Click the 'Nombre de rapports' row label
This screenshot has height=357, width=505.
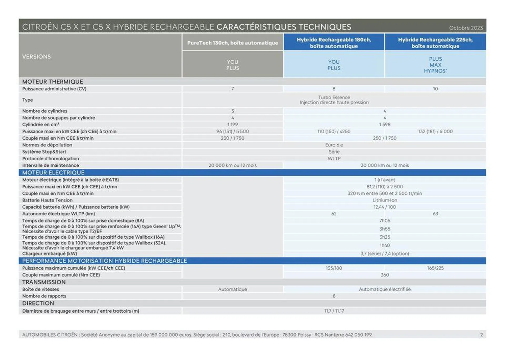[x=44, y=296]
